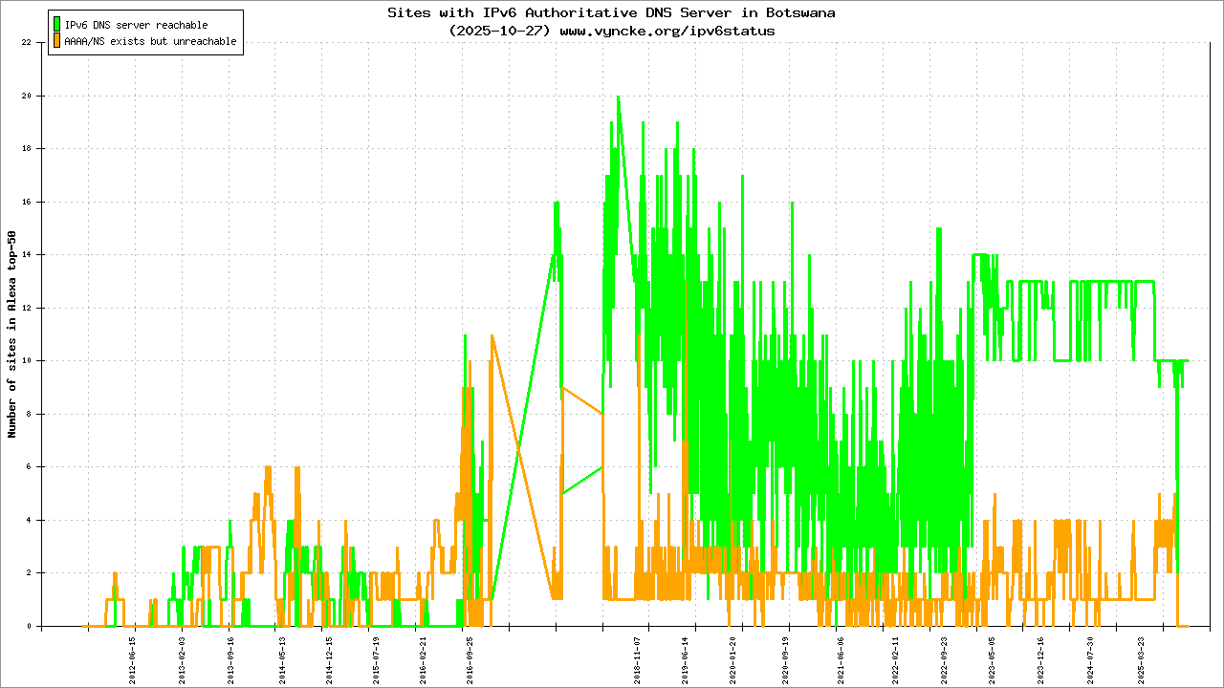
Task: Click the 2013-09-16 date tick label
Action: click(230, 656)
